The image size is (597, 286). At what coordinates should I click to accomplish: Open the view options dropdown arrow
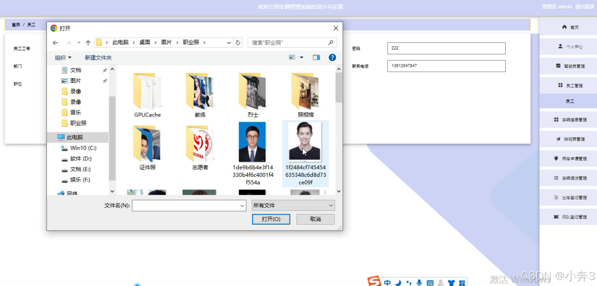[x=301, y=57]
